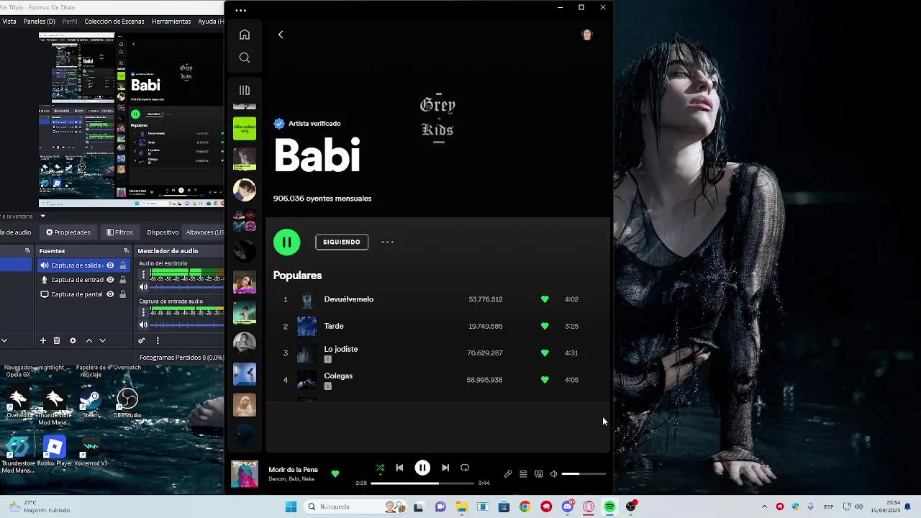Open the Vista menu in OBS
The image size is (921, 518).
pyautogui.click(x=9, y=22)
